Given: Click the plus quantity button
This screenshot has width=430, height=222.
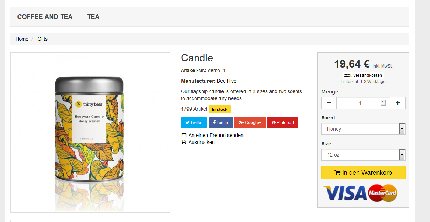Looking at the screenshot, I should [x=397, y=103].
